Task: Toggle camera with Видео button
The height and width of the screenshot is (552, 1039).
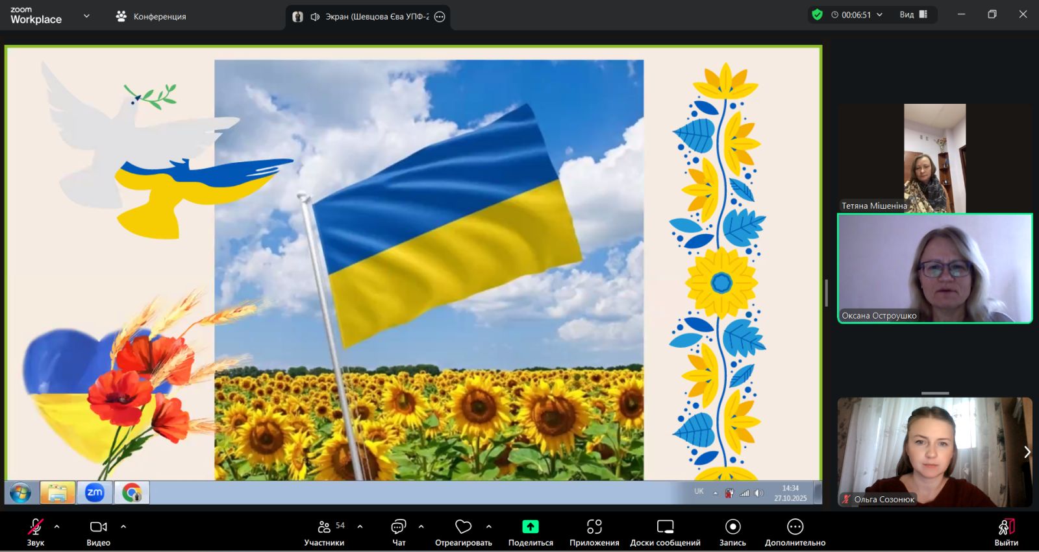Action: (x=99, y=532)
